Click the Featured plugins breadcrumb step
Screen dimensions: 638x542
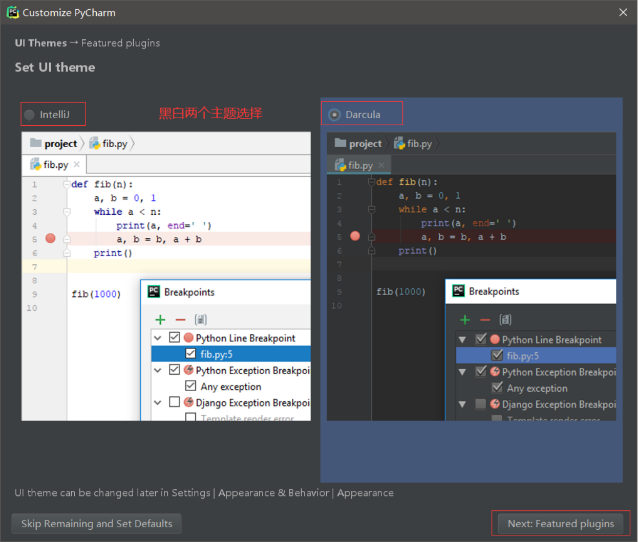pyautogui.click(x=120, y=43)
